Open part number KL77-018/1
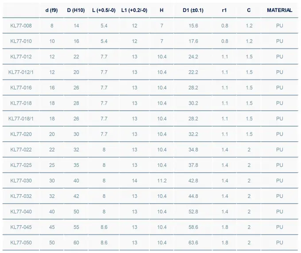The image size is (301, 253). point(21,118)
